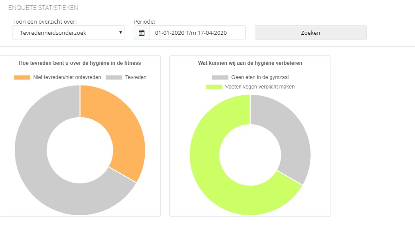Viewport: 415px width, 235px height.
Task: Click the 'Niet tevreden/niet ontevreden' legend text
Action: 67,77
